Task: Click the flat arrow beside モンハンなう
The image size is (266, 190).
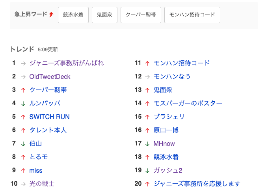Action: pos(147,77)
